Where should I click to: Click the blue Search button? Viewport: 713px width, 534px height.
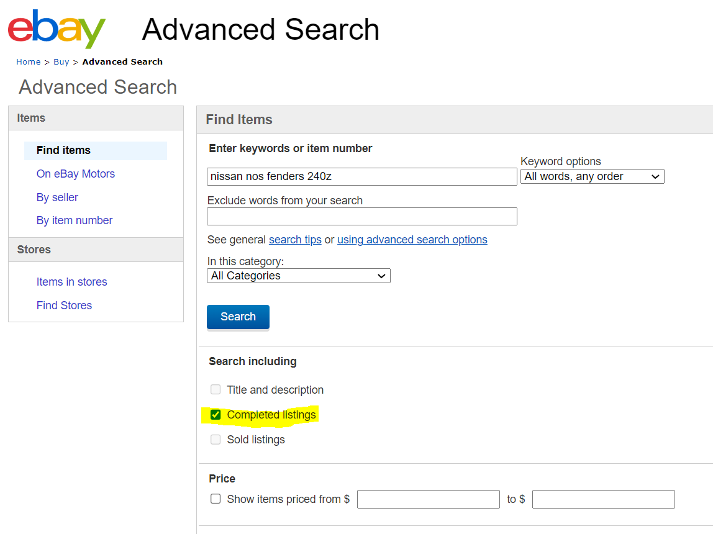238,317
